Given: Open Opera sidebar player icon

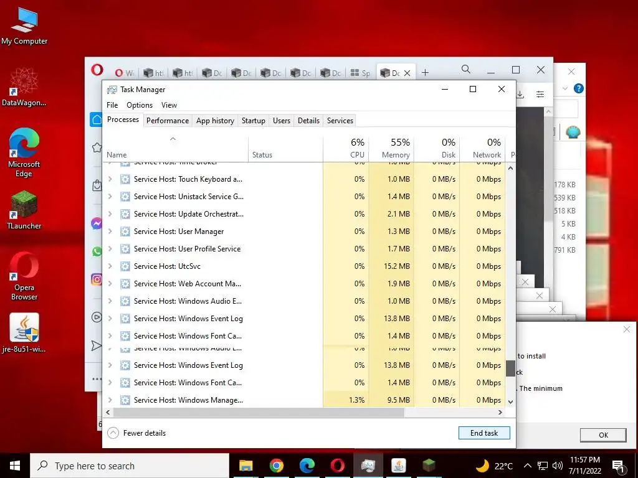Looking at the screenshot, I should pyautogui.click(x=97, y=317).
